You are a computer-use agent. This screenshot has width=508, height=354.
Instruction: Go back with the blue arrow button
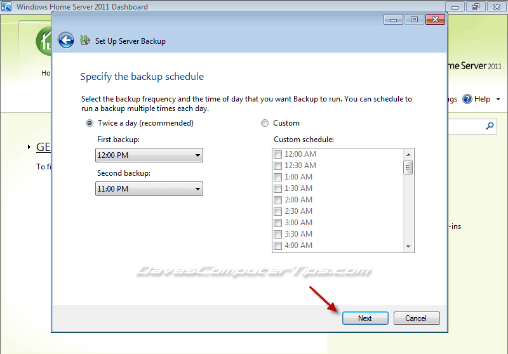(66, 41)
